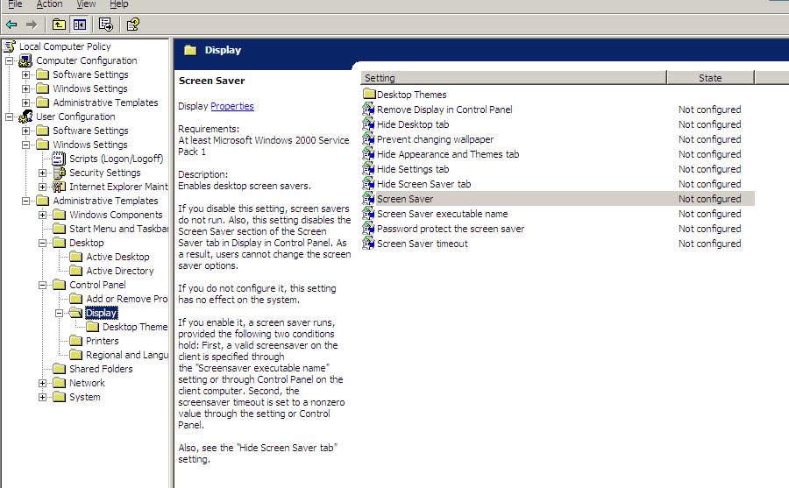This screenshot has width=789, height=488.
Task: Click the Hide Screen Saver tab policy icon
Action: coord(368,184)
